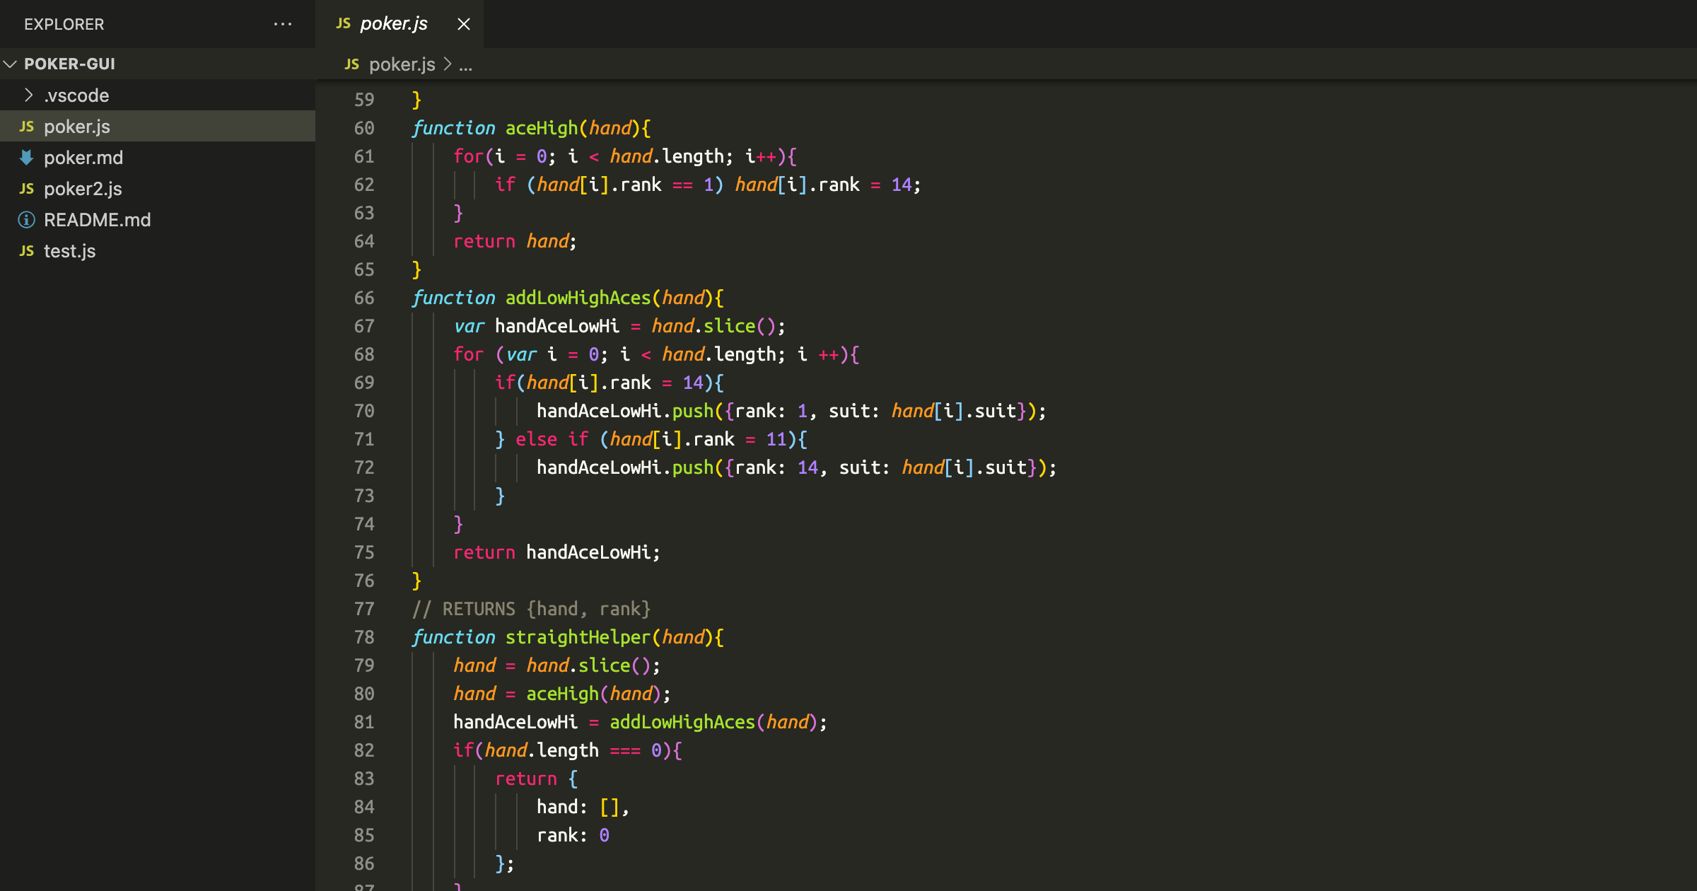
Task: Select the poker.js editor tab
Action: click(393, 23)
